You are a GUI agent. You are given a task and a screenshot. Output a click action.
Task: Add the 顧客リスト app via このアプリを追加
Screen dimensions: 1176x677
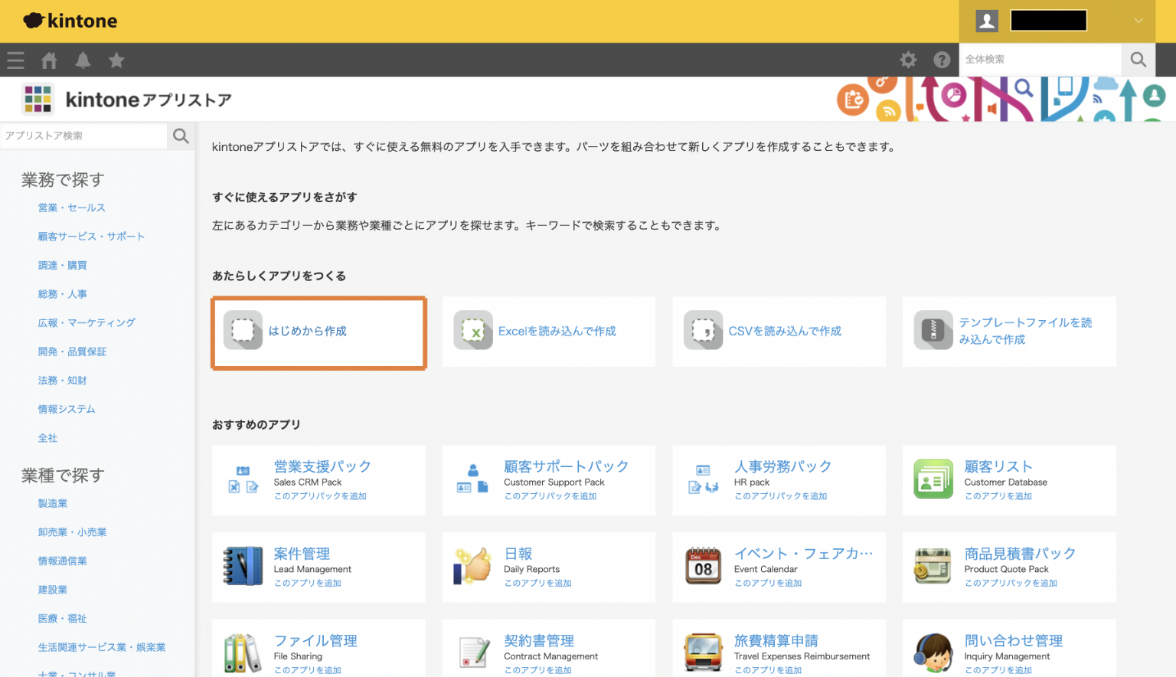coord(998,496)
